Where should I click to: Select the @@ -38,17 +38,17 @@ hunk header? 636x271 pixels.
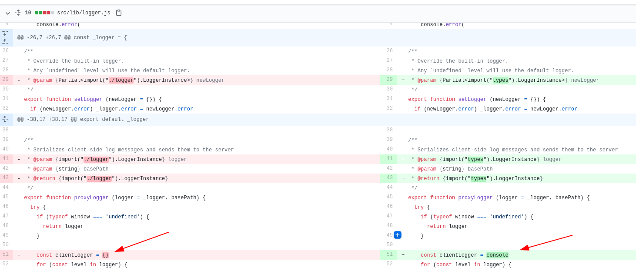click(83, 120)
